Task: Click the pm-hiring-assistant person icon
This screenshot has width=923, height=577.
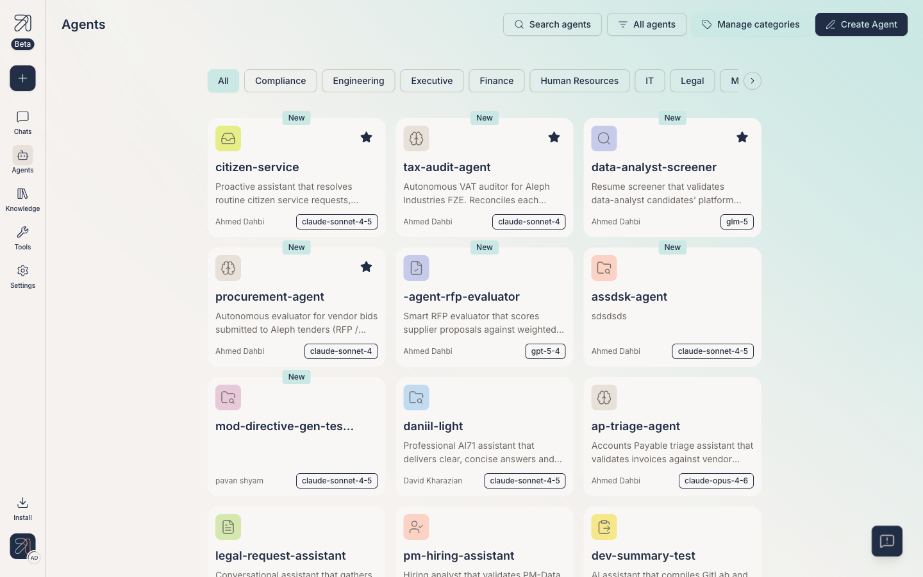Action: pos(416,527)
